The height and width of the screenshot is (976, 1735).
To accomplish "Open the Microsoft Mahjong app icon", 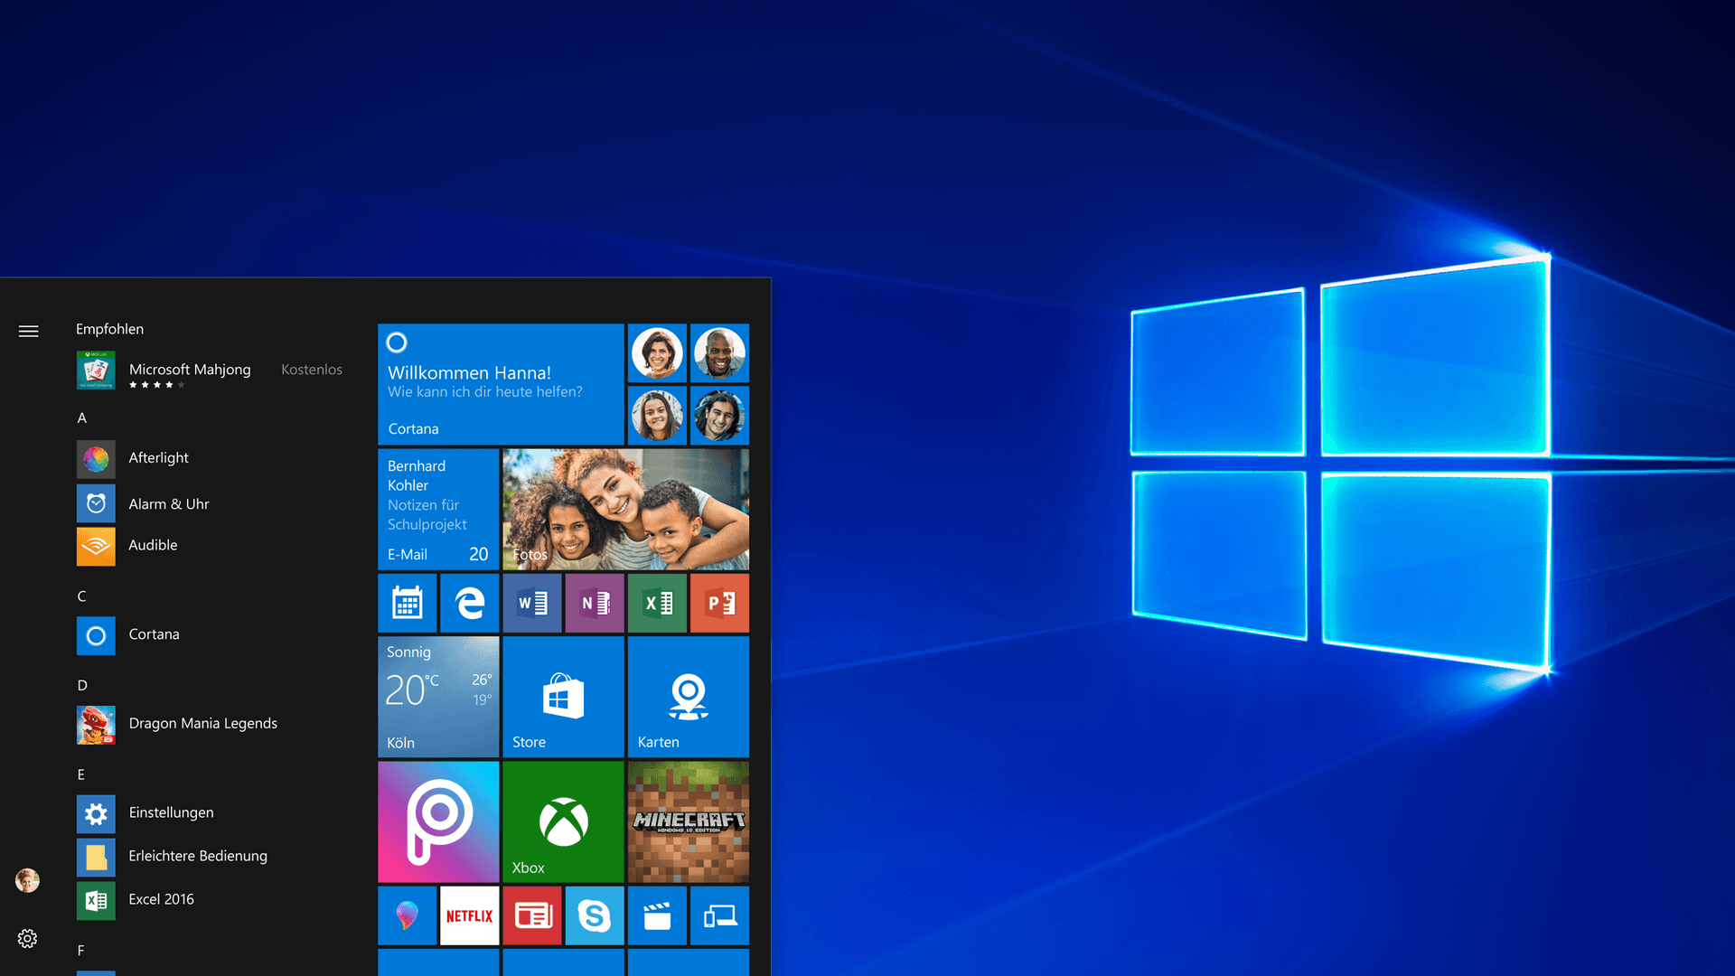I will (96, 371).
